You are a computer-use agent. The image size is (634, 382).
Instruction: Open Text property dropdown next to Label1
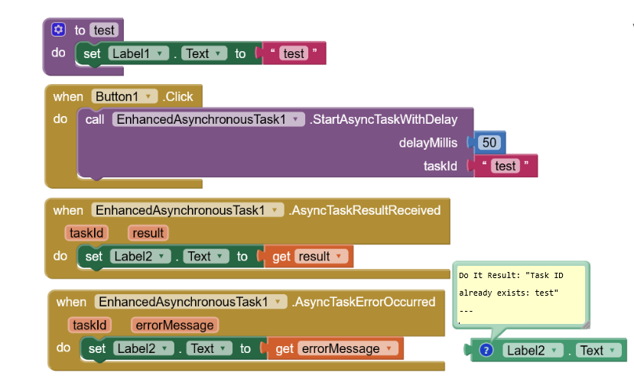tap(203, 53)
